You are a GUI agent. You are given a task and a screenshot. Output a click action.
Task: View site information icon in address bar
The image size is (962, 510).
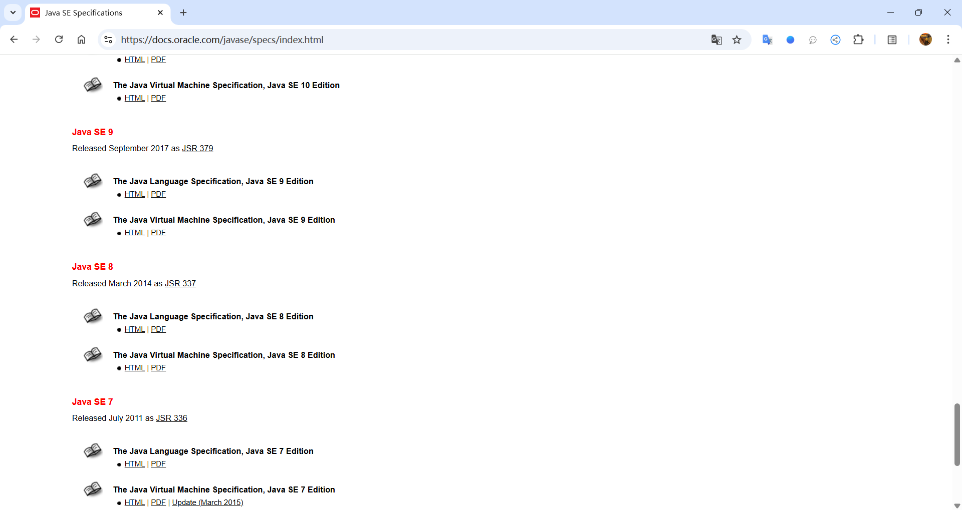[x=108, y=40]
